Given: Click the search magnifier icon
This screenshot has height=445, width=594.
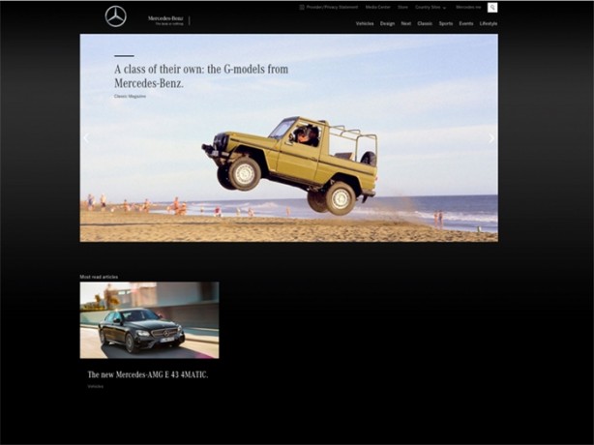Looking at the screenshot, I should [x=491, y=8].
